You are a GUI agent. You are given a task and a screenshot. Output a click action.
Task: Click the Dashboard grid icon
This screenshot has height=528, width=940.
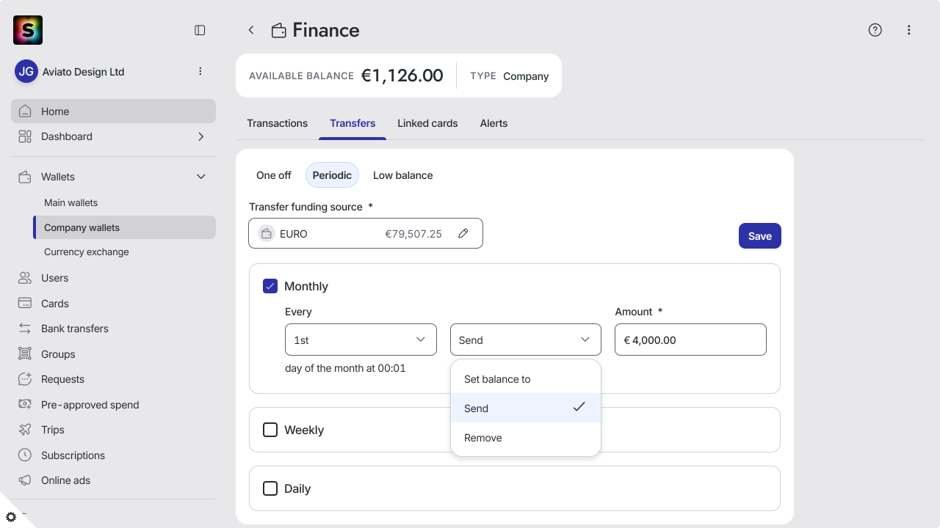[x=25, y=136]
